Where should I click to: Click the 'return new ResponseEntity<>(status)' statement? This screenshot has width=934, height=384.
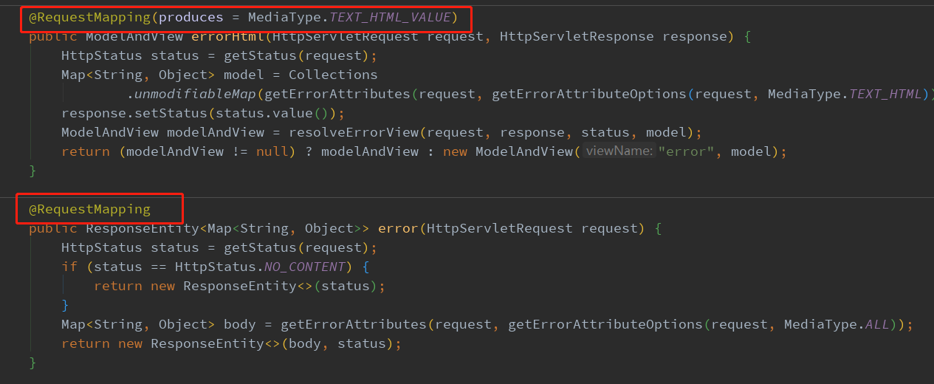coord(240,286)
